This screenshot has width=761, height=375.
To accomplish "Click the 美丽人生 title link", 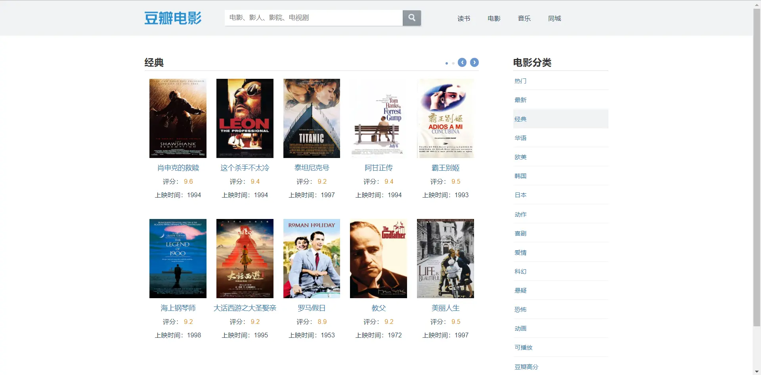I will click(x=446, y=308).
